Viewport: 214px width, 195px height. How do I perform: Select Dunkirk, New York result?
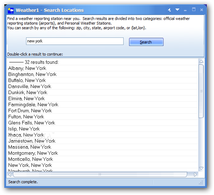(103, 92)
